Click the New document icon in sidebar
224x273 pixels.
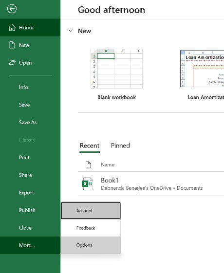(12, 45)
